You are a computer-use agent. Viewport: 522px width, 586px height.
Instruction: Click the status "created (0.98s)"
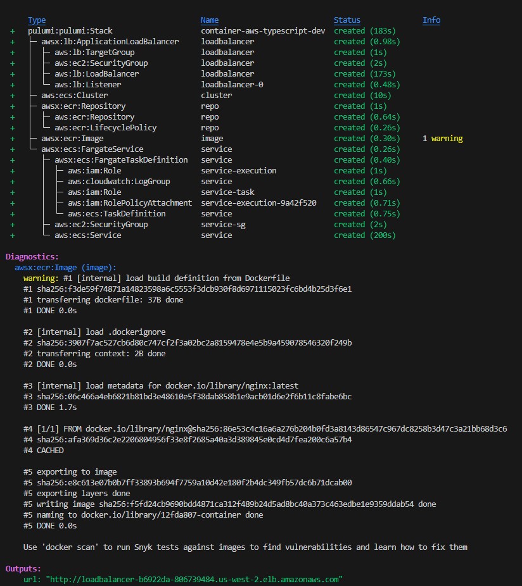click(x=367, y=42)
